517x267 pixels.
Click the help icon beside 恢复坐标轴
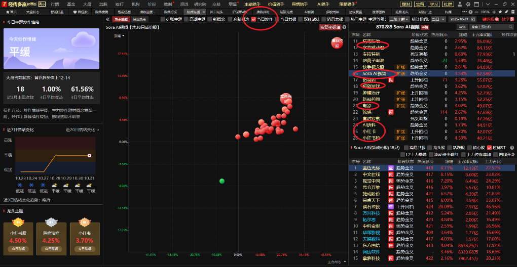[x=344, y=27]
